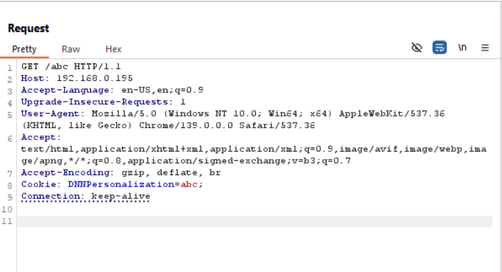Click the Host header name

click(32, 78)
